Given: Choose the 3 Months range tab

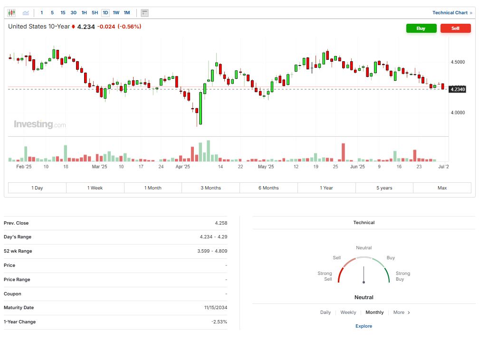Looking at the screenshot, I should pyautogui.click(x=211, y=188).
